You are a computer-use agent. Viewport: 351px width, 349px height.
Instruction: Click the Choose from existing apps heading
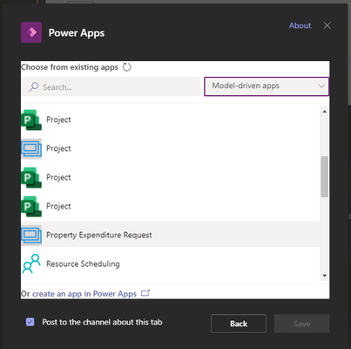click(70, 67)
